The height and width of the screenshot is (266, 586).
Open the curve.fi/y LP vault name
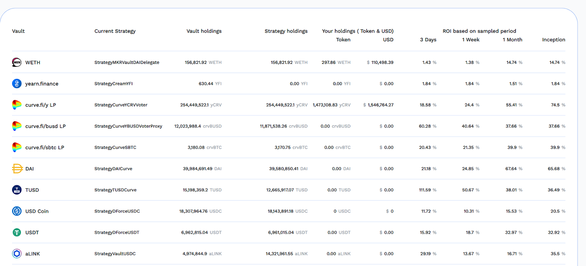(41, 105)
